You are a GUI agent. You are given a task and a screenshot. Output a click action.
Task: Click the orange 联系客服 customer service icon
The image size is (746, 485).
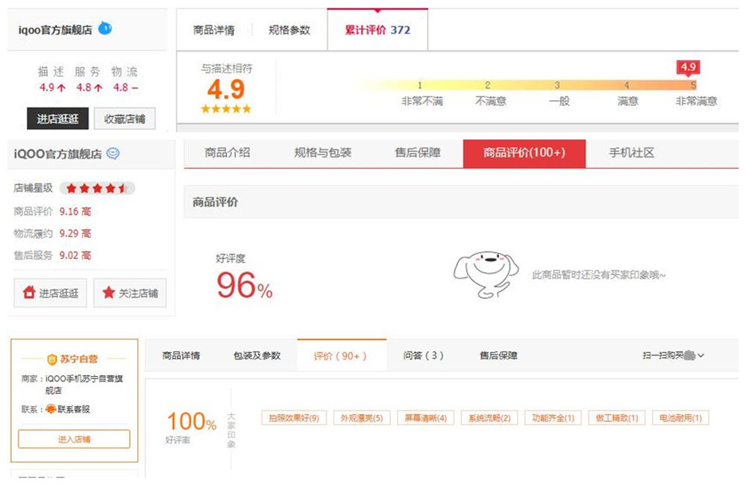(x=51, y=409)
